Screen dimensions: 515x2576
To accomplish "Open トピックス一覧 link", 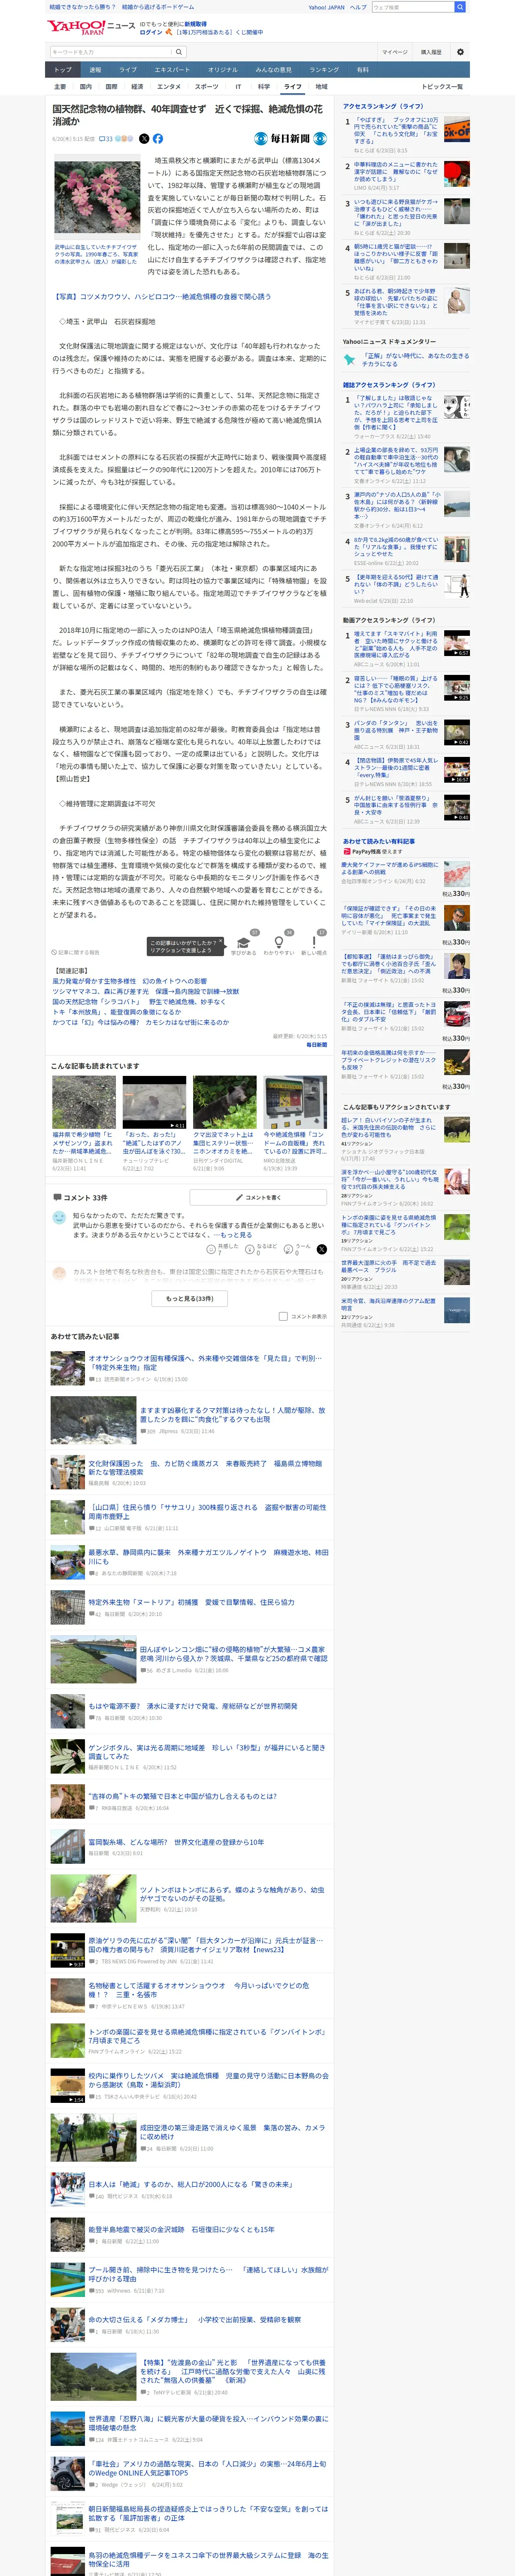I will pos(442,87).
